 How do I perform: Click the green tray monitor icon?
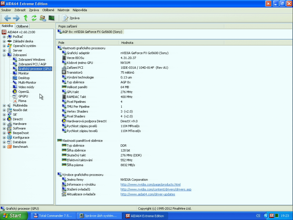coord(277,216)
